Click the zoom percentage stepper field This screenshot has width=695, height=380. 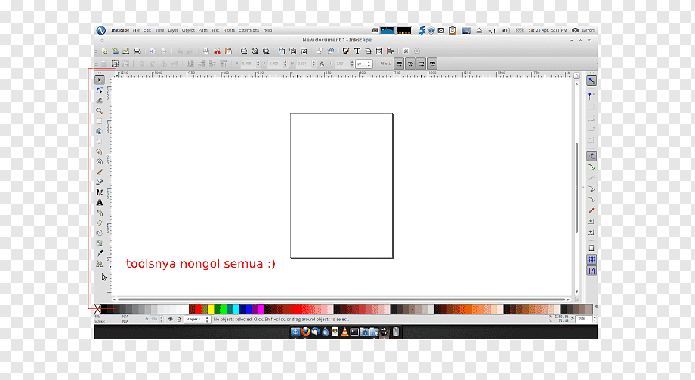click(x=583, y=319)
